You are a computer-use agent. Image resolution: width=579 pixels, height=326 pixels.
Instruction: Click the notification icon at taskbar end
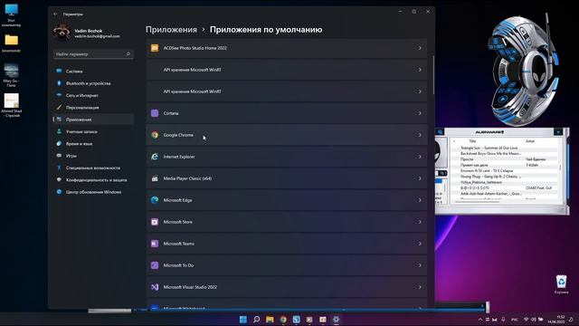[571, 320]
